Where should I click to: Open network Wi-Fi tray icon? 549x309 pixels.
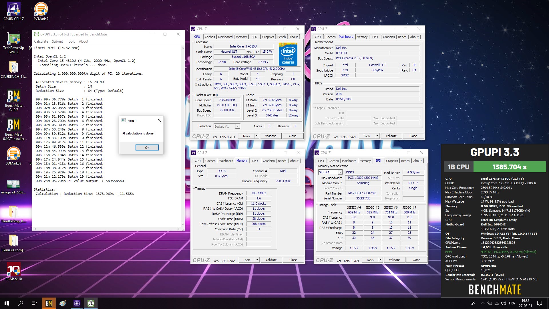coord(497,303)
